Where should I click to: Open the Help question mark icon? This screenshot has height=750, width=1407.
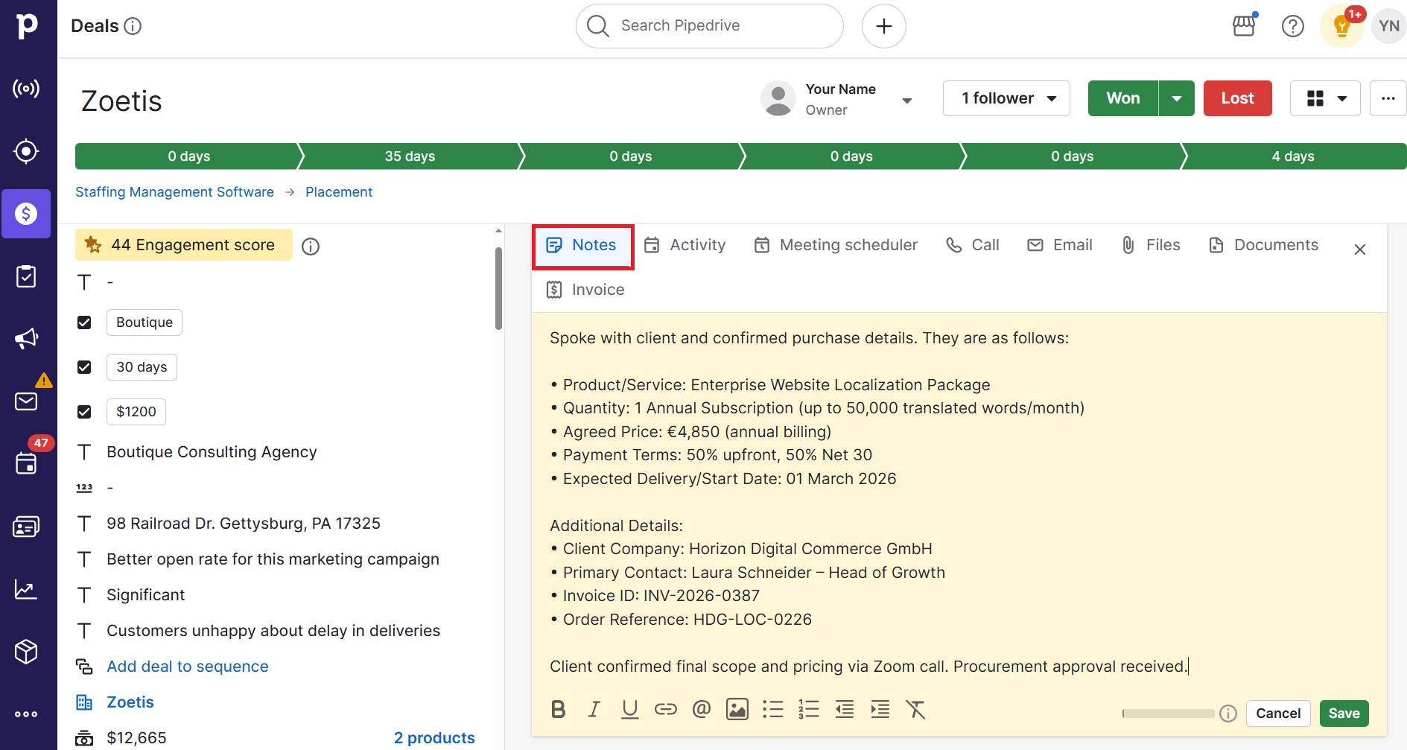(x=1293, y=26)
